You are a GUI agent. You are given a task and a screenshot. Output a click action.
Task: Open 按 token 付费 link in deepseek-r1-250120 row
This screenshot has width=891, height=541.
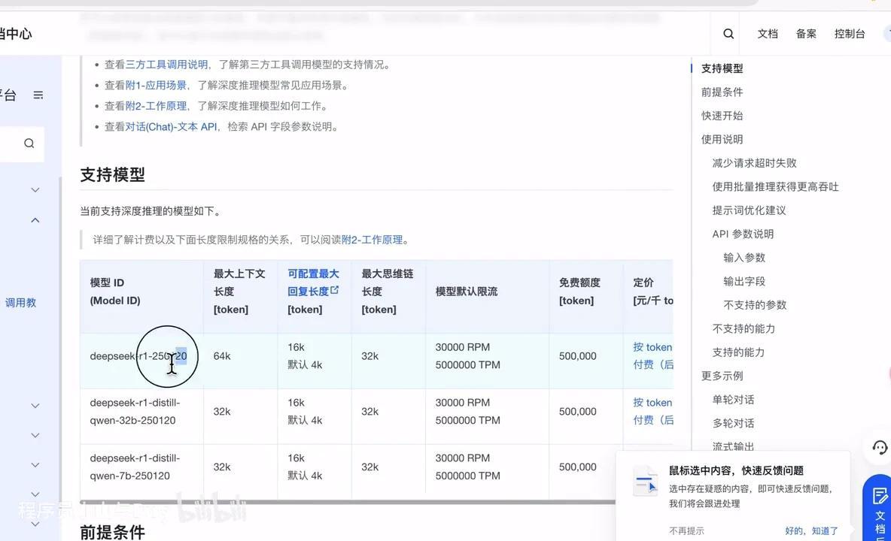pyautogui.click(x=653, y=355)
